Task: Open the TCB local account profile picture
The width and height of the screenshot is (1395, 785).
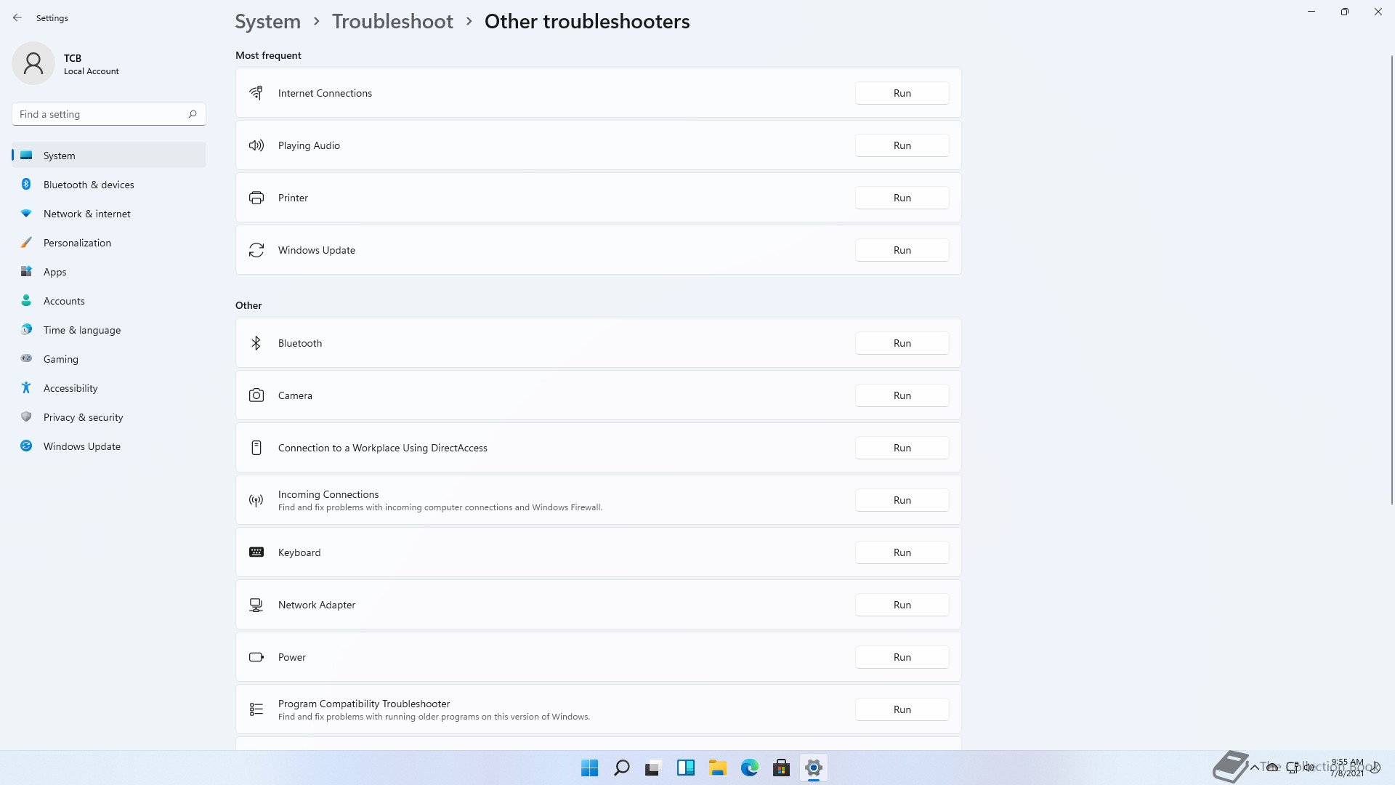Action: (x=33, y=63)
